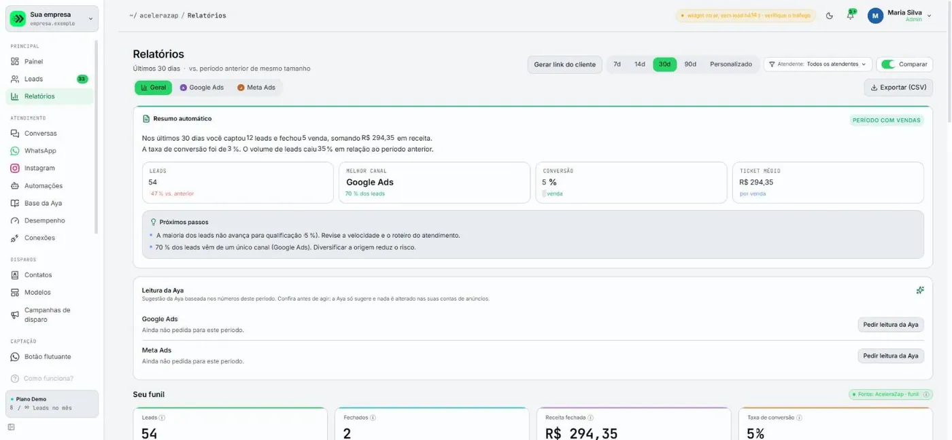Select the 30d period

[664, 65]
